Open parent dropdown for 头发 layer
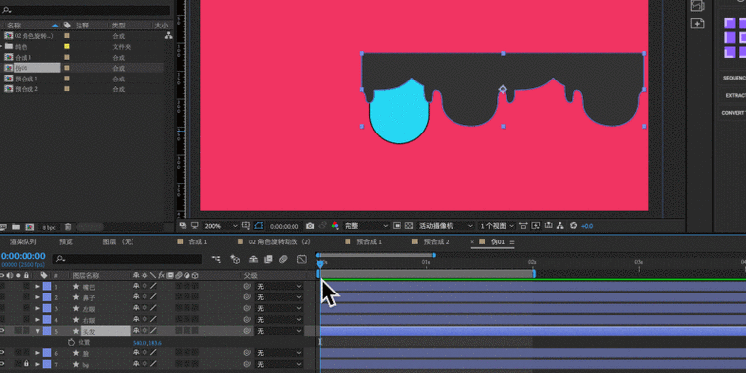This screenshot has height=373, width=746. pyautogui.click(x=280, y=330)
